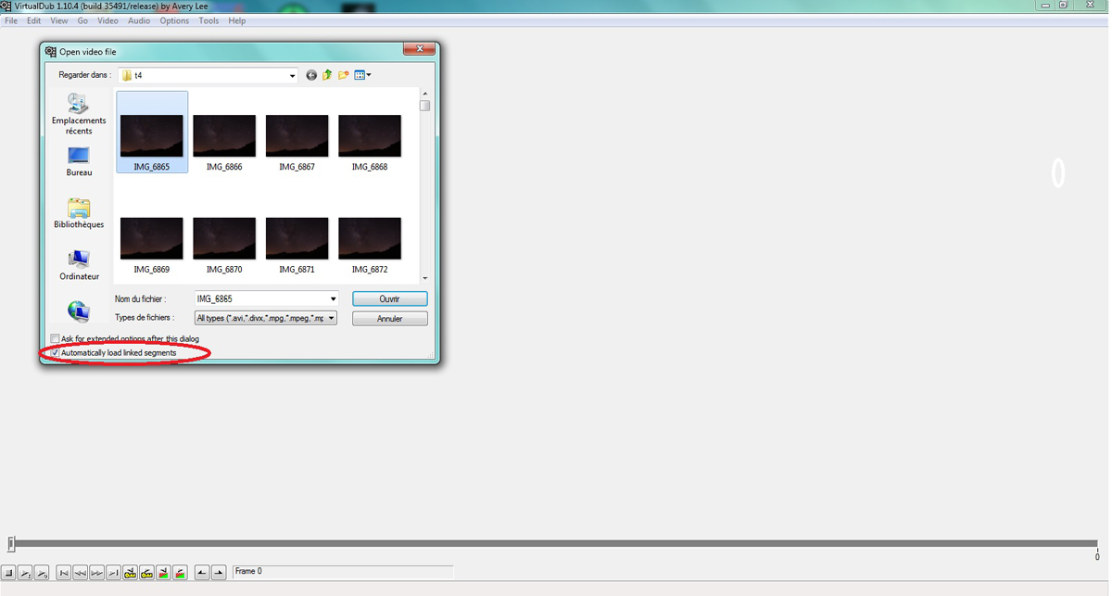Close the Open video file dialog
This screenshot has width=1112, height=596.
click(420, 49)
